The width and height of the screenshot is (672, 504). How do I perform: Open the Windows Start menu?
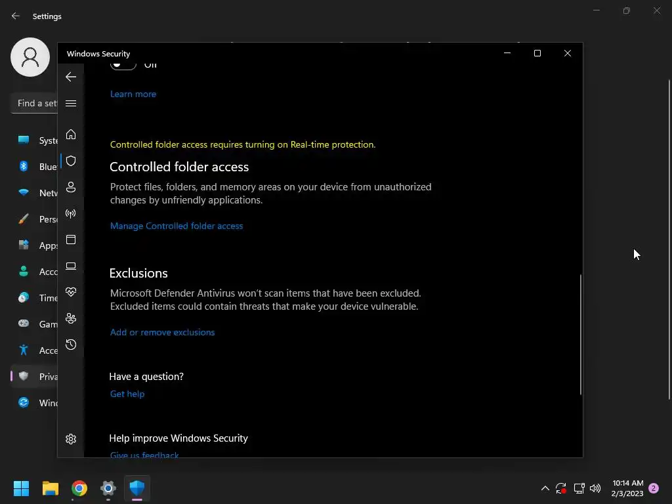[21, 488]
